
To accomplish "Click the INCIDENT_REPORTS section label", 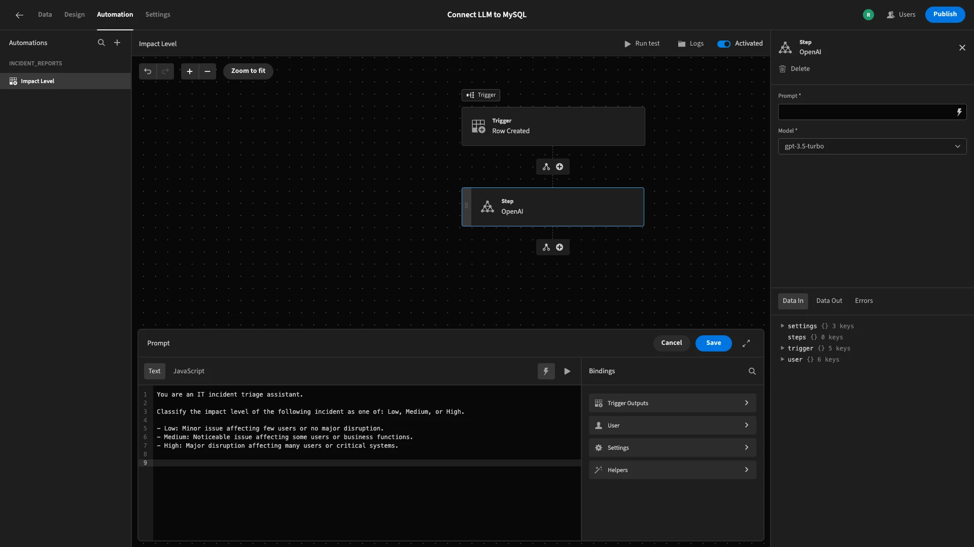I will pyautogui.click(x=36, y=63).
